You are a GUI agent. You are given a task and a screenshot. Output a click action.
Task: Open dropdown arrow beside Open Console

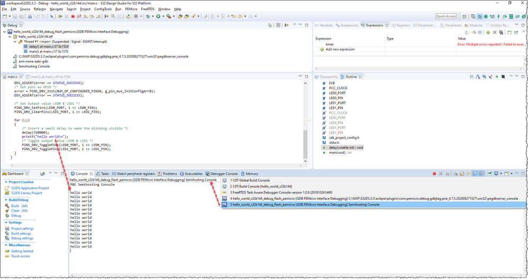[x=512, y=174]
